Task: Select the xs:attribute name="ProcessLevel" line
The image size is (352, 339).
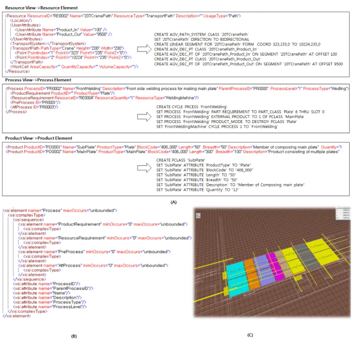Action: (49, 307)
